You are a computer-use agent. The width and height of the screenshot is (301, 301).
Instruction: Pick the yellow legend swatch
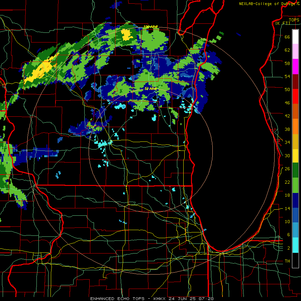[x=295, y=156]
